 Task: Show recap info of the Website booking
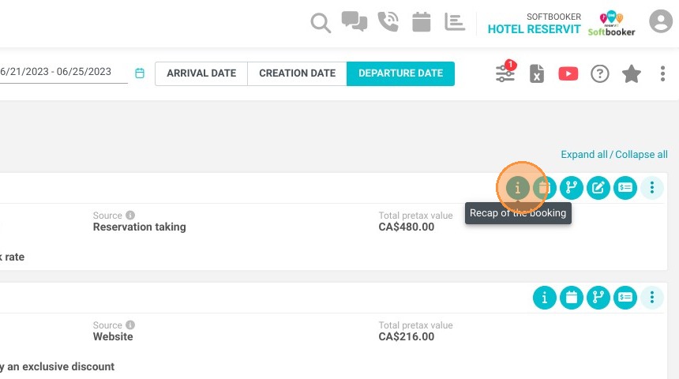pos(544,298)
